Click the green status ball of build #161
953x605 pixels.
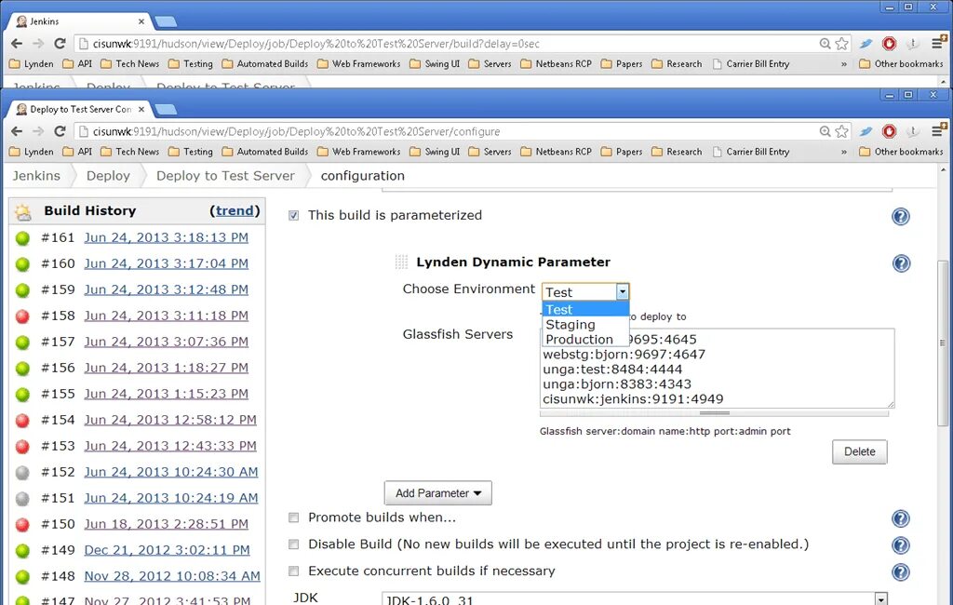click(x=22, y=238)
